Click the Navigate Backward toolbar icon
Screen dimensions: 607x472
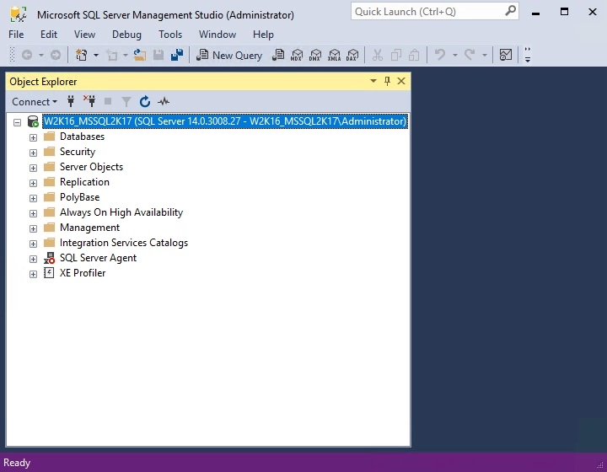point(27,56)
